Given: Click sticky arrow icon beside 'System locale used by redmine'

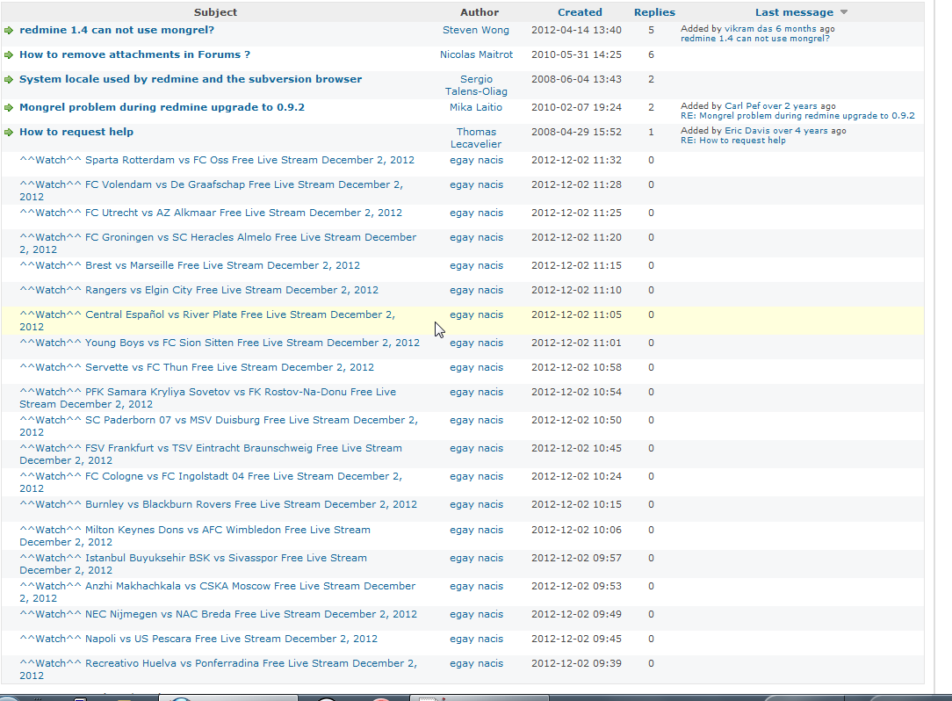Looking at the screenshot, I should (9, 80).
